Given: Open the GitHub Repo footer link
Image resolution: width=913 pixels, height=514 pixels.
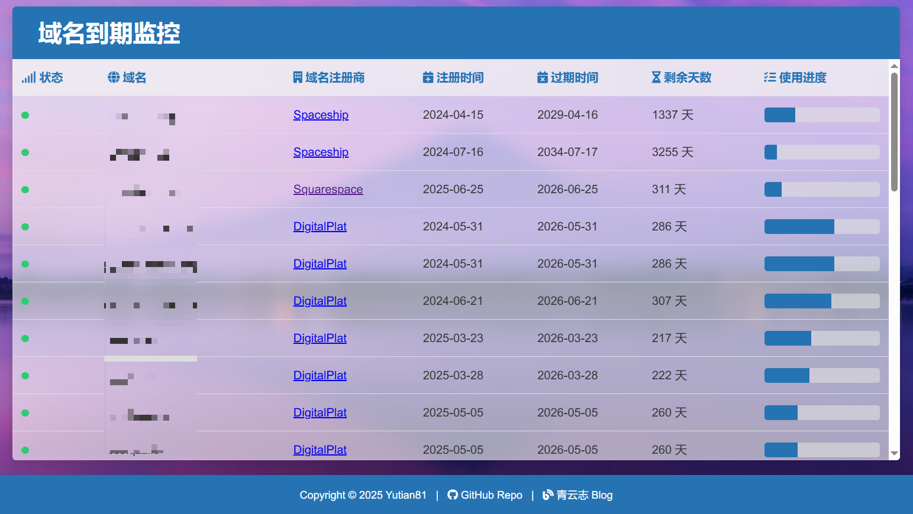Looking at the screenshot, I should coord(491,495).
